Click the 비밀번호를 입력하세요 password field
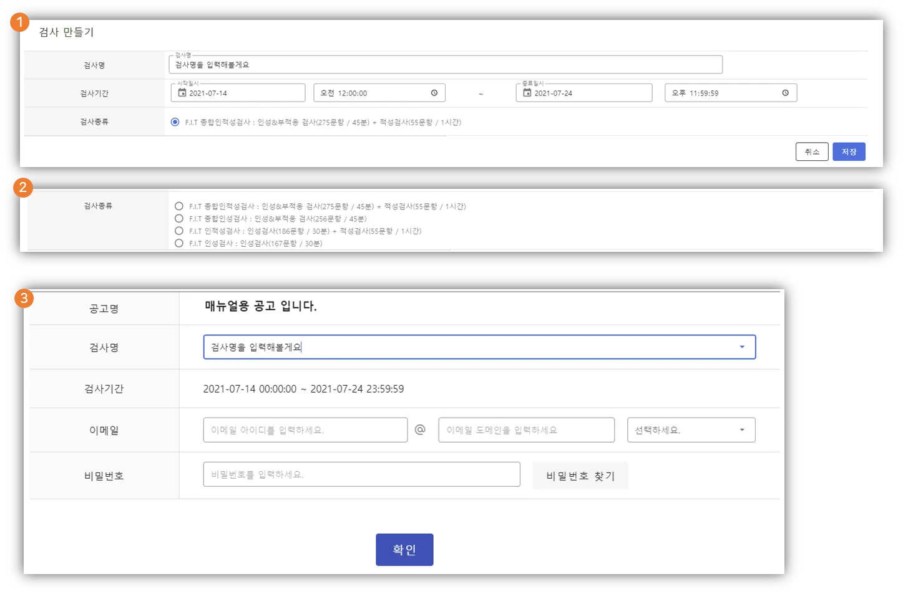The image size is (903, 594). 362,474
